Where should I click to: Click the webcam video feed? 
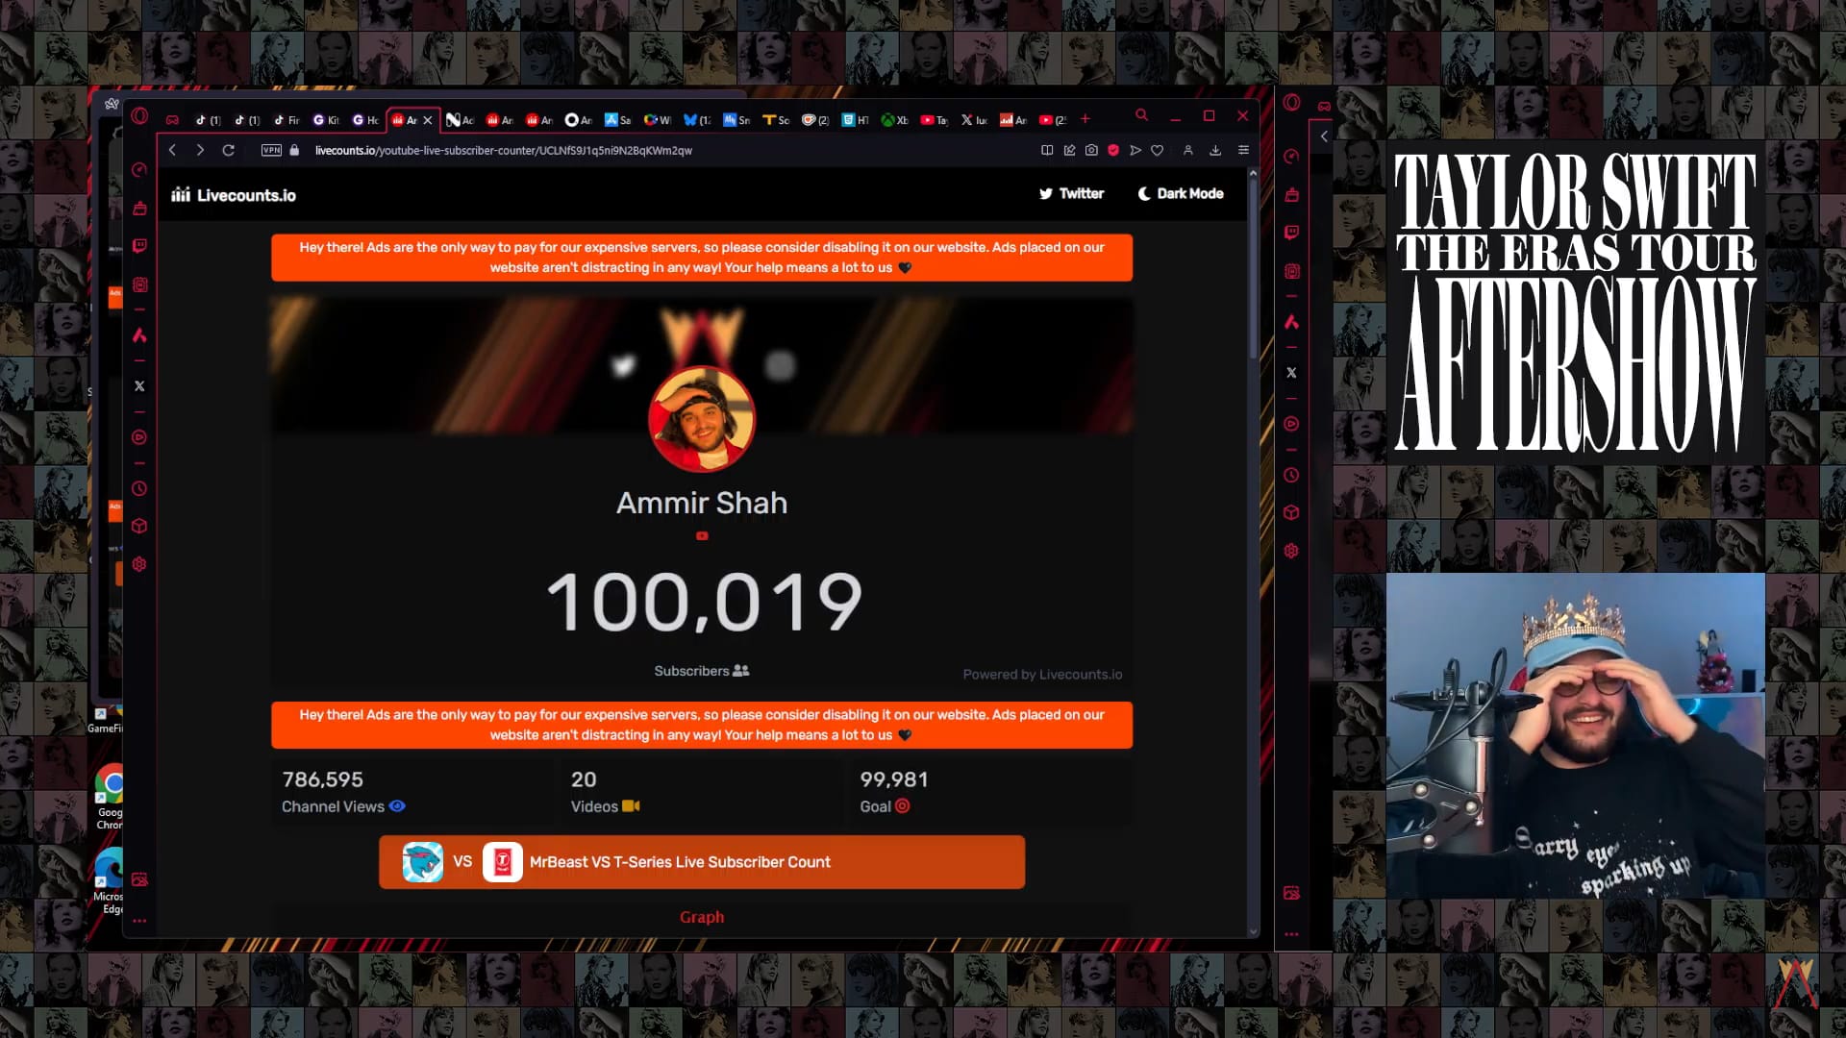1575,736
